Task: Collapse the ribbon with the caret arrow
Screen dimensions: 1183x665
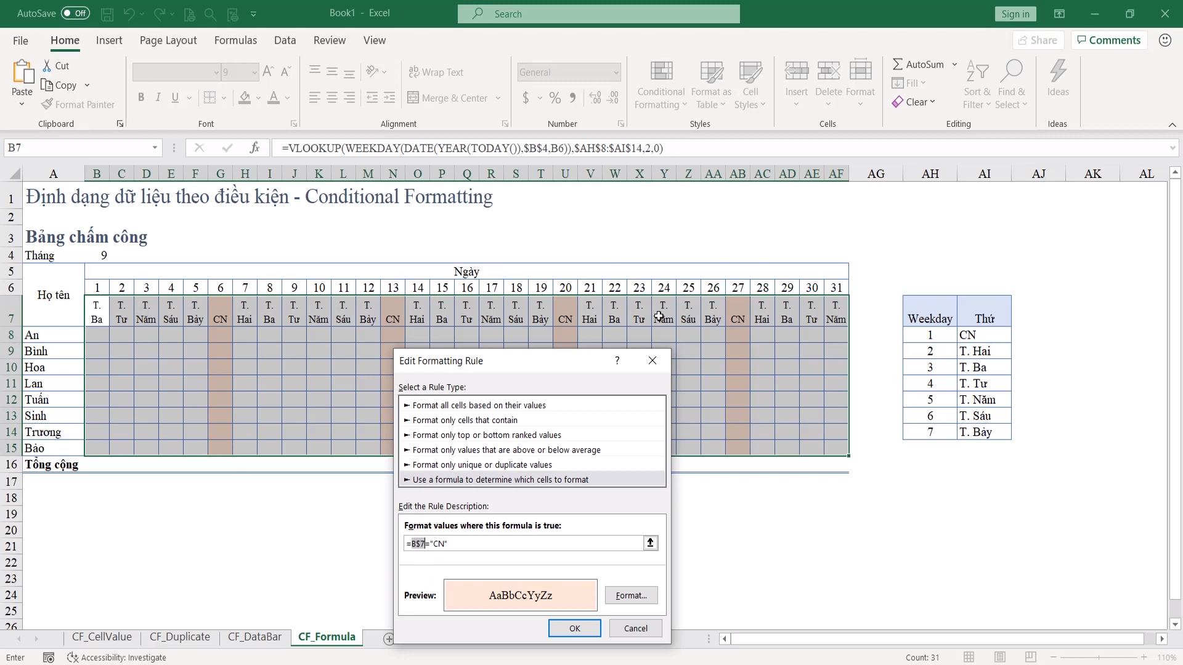Action: coord(1172,124)
